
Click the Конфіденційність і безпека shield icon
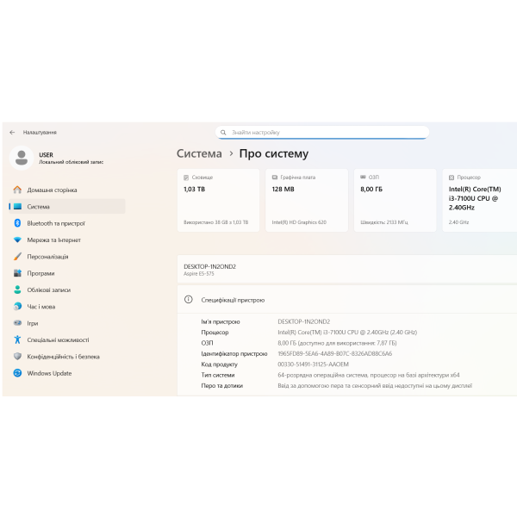pos(17,356)
